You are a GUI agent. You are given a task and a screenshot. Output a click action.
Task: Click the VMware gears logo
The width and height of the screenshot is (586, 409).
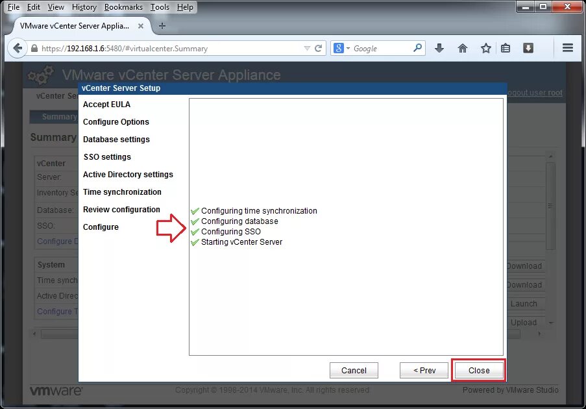40,75
